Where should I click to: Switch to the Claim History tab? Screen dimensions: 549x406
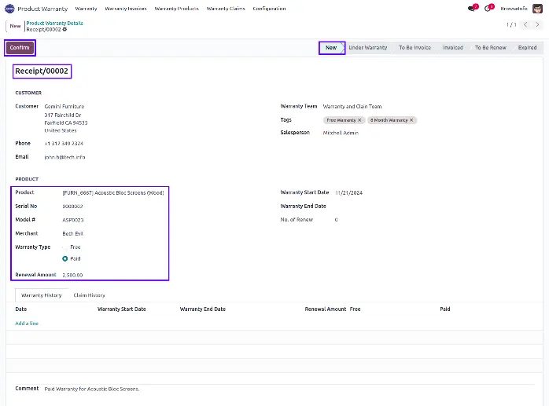pos(89,295)
